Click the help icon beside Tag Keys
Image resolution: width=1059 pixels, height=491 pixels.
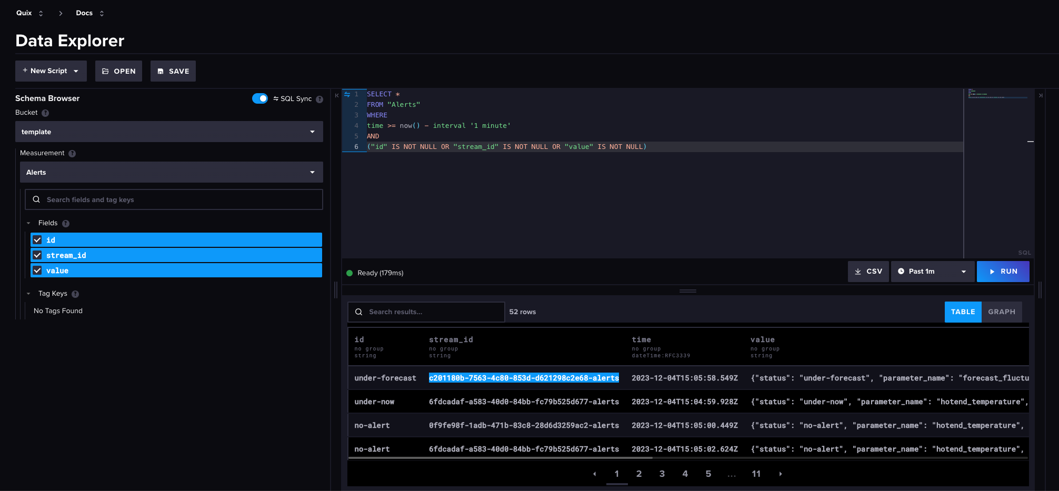(75, 294)
